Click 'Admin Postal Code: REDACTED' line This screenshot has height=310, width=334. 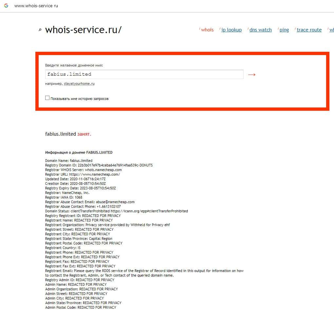(x=81, y=307)
